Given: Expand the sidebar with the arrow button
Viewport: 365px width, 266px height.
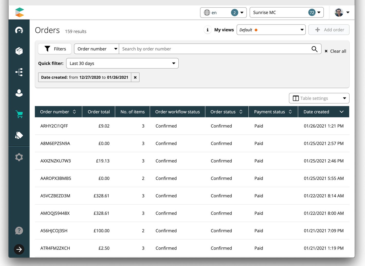Looking at the screenshot, I should point(19,249).
